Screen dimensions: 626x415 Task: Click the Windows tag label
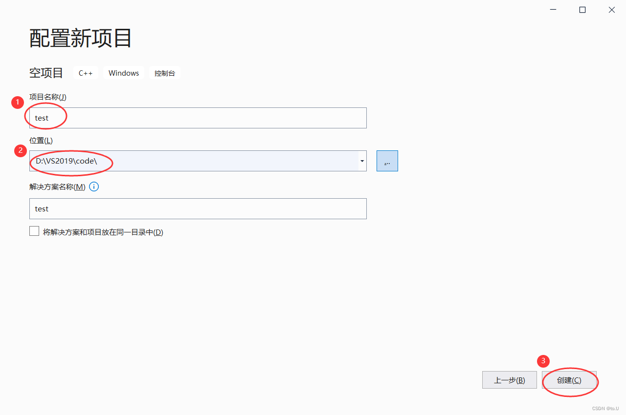point(124,73)
